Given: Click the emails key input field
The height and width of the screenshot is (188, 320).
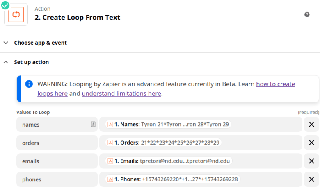Looking at the screenshot, I should [57, 161].
